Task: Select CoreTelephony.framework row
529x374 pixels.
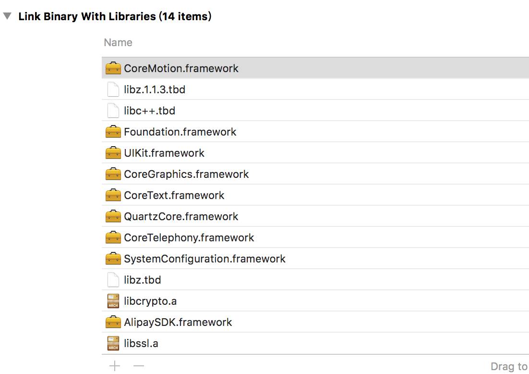Action: pyautogui.click(x=315, y=237)
